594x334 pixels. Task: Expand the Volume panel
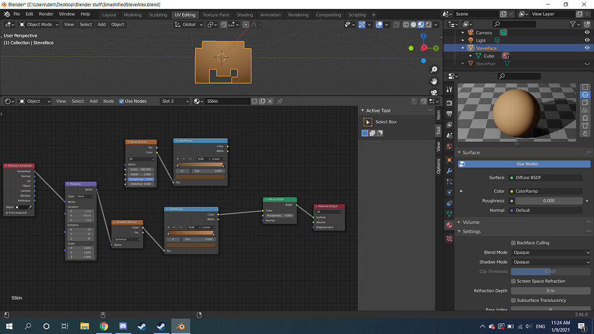pyautogui.click(x=459, y=222)
